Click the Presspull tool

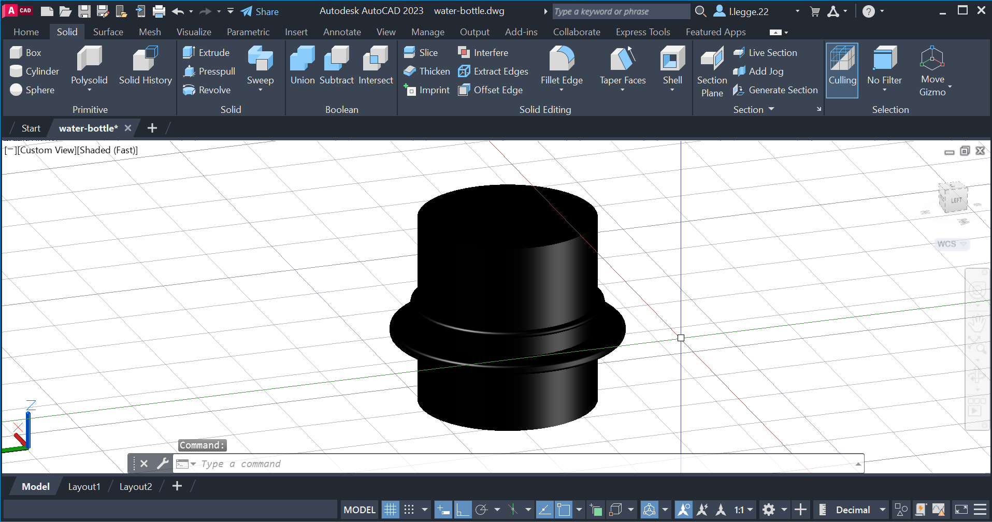[x=209, y=71]
